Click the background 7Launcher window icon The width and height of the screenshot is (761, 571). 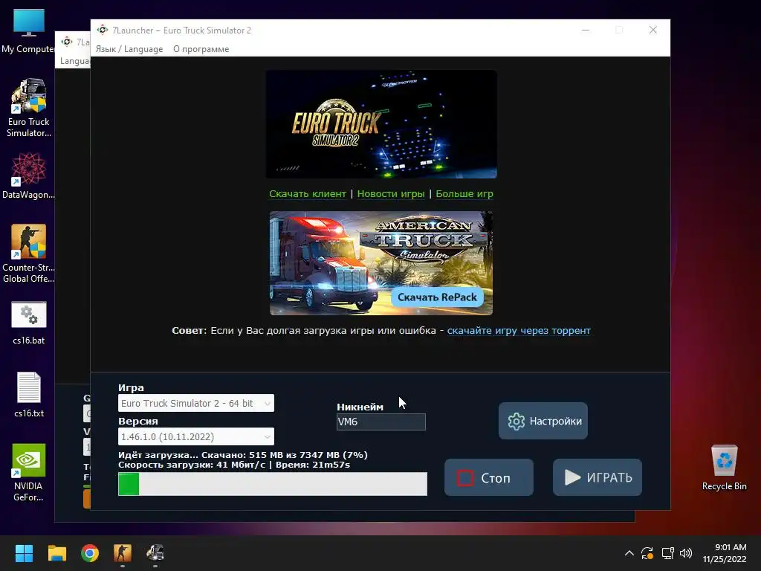67,42
